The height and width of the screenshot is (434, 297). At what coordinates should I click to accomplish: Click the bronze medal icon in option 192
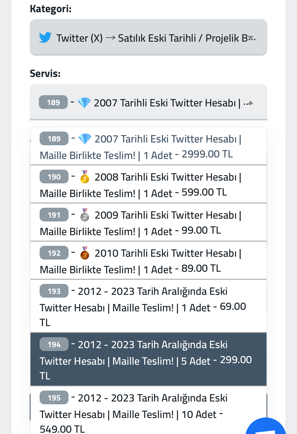85,253
